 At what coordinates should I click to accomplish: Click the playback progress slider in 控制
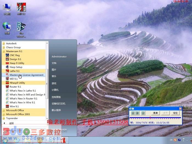155,118
